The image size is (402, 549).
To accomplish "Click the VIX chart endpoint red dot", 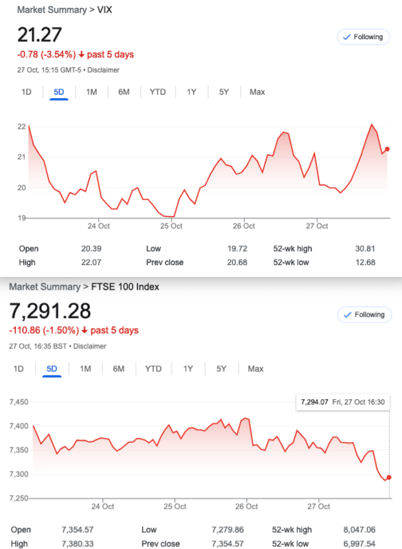I will (388, 149).
